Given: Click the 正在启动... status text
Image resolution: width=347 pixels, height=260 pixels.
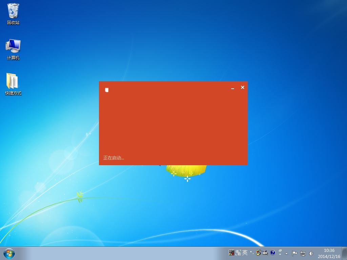Looking at the screenshot, I should click(114, 158).
